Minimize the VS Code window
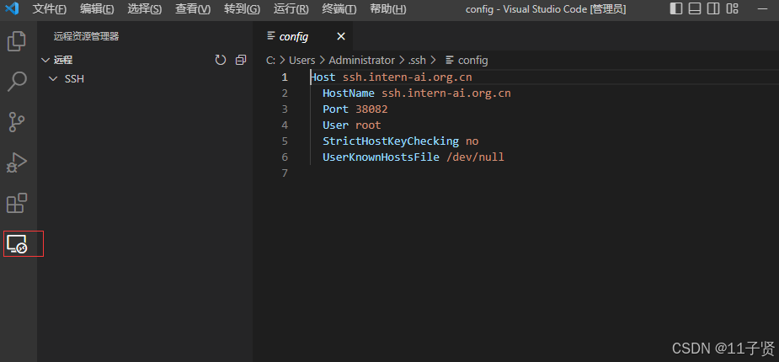 point(763,8)
